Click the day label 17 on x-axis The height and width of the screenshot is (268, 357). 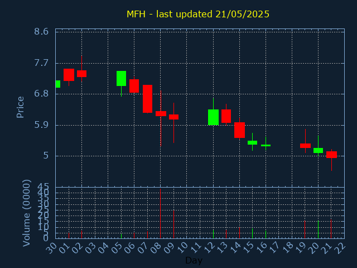pyautogui.click(x=275, y=248)
